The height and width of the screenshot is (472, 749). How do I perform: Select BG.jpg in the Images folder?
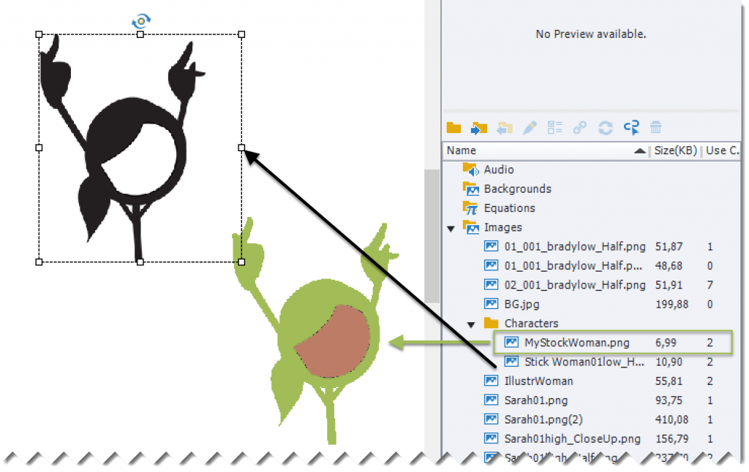click(522, 304)
